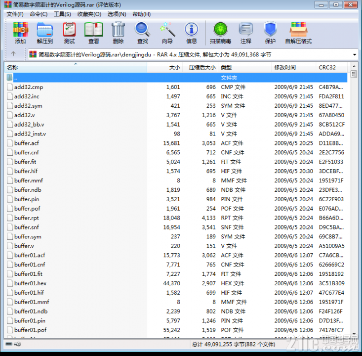Click the file icon of buffer.rpt

10,218
